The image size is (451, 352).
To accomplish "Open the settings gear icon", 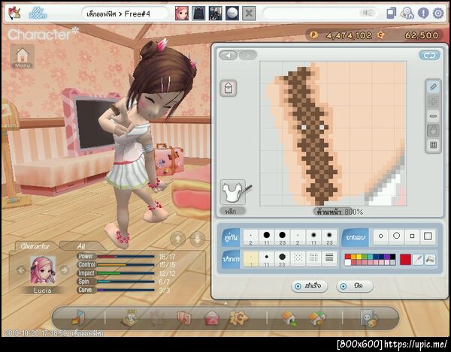I will (x=438, y=14).
